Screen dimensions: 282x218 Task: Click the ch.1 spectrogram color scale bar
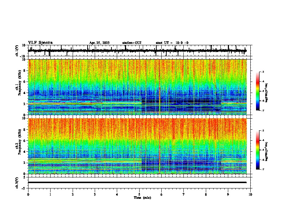tap(258, 91)
